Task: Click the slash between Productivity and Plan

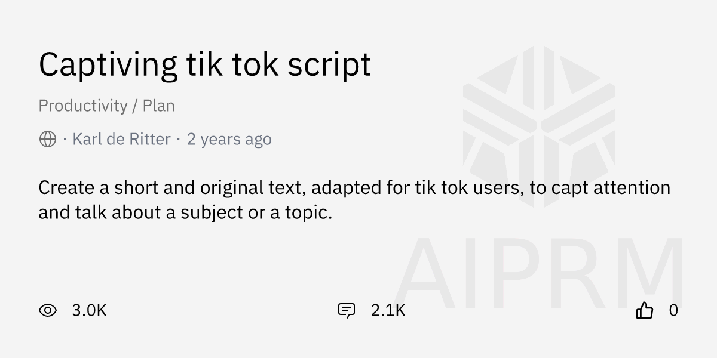Action: [x=135, y=106]
